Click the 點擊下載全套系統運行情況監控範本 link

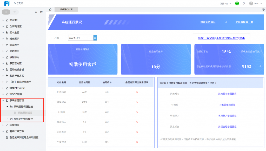click(x=222, y=38)
